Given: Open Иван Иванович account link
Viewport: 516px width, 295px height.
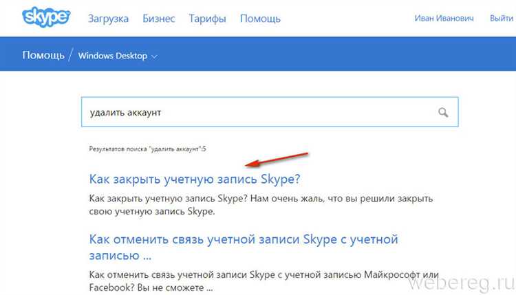Looking at the screenshot, I should pos(444,19).
